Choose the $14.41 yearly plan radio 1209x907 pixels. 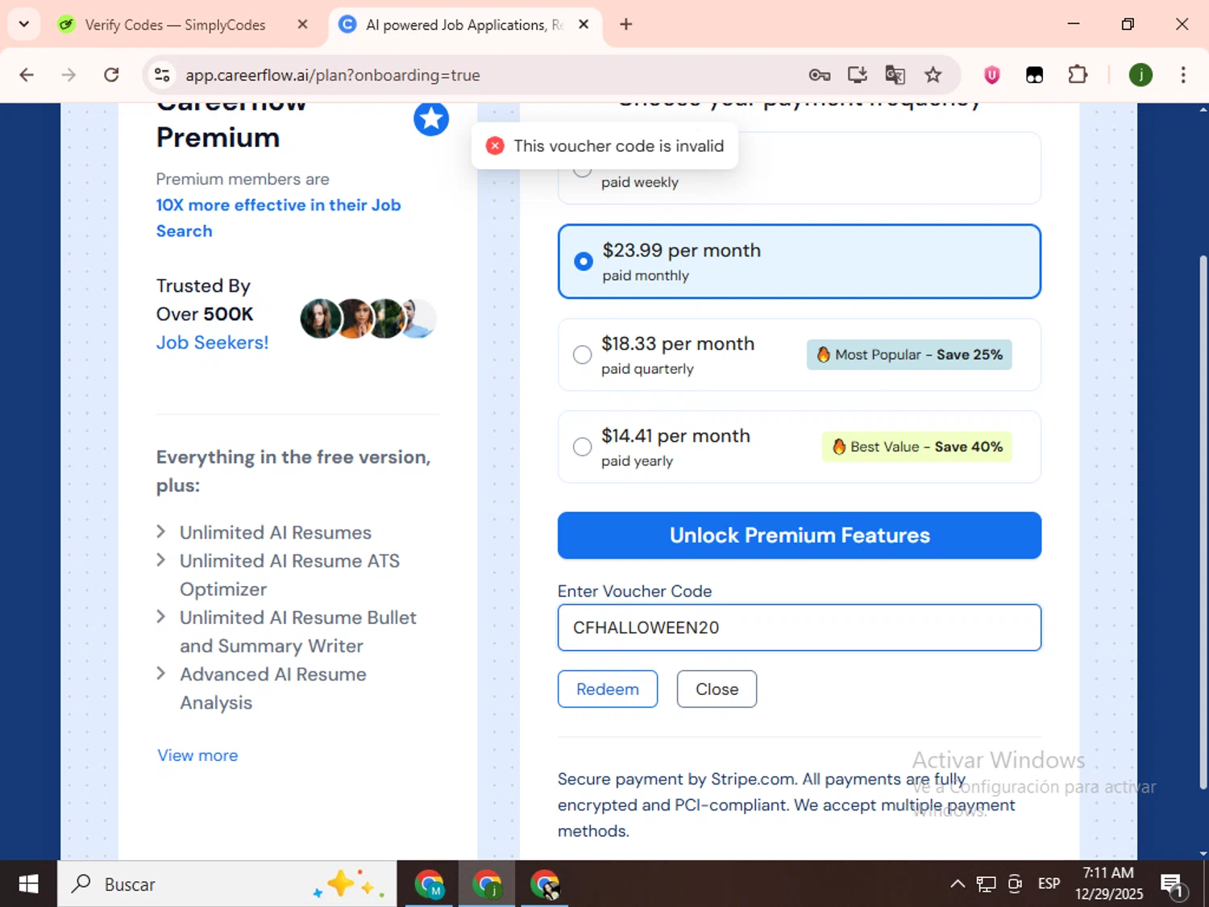coord(582,447)
